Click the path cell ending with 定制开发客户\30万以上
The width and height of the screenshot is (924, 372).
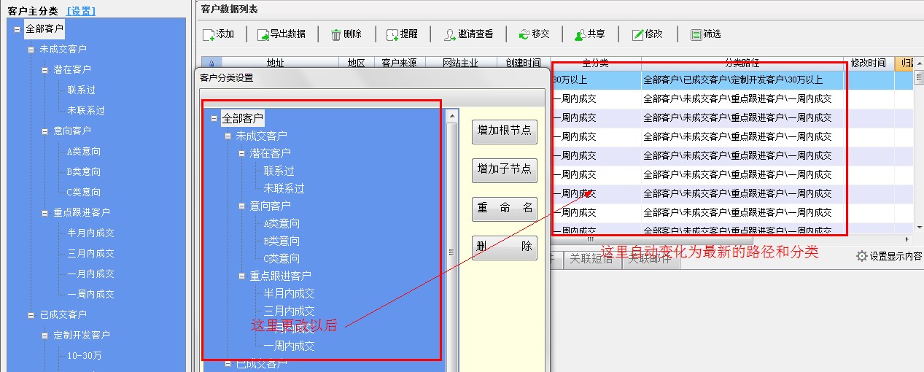point(742,80)
